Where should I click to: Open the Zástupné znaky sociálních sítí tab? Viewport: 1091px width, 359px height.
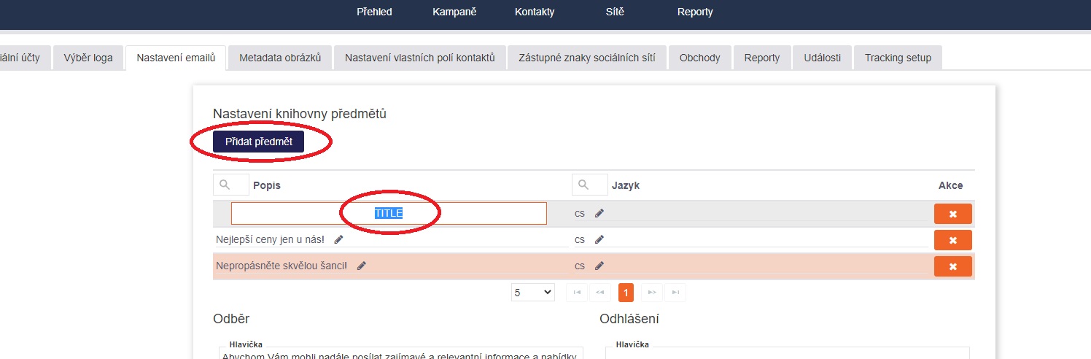pyautogui.click(x=587, y=58)
